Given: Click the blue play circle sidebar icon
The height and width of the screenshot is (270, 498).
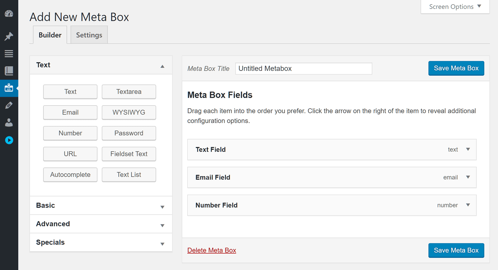Looking at the screenshot, I should (x=9, y=140).
